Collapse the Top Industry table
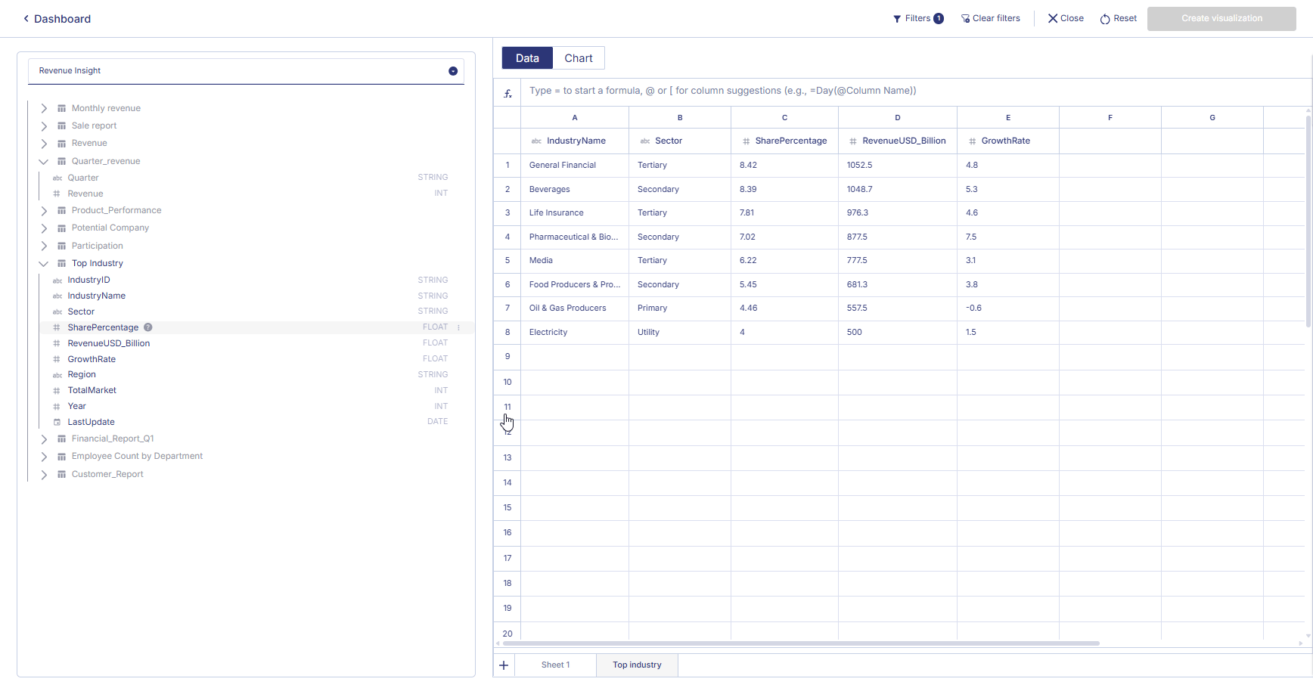This screenshot has height=688, width=1313. click(44, 264)
